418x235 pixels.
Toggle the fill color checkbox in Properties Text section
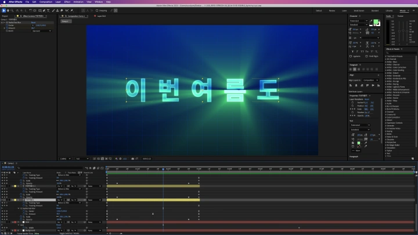click(x=353, y=143)
